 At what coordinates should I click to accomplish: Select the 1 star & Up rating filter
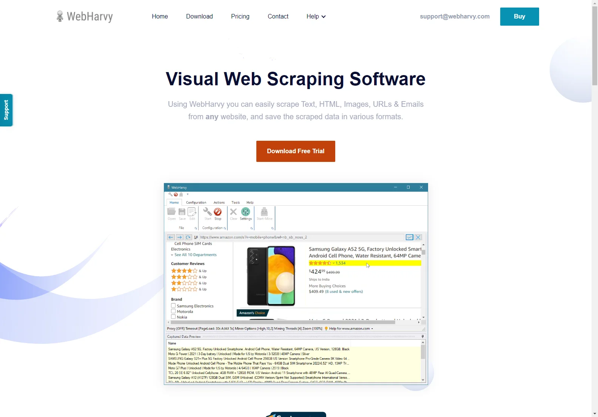[189, 289]
